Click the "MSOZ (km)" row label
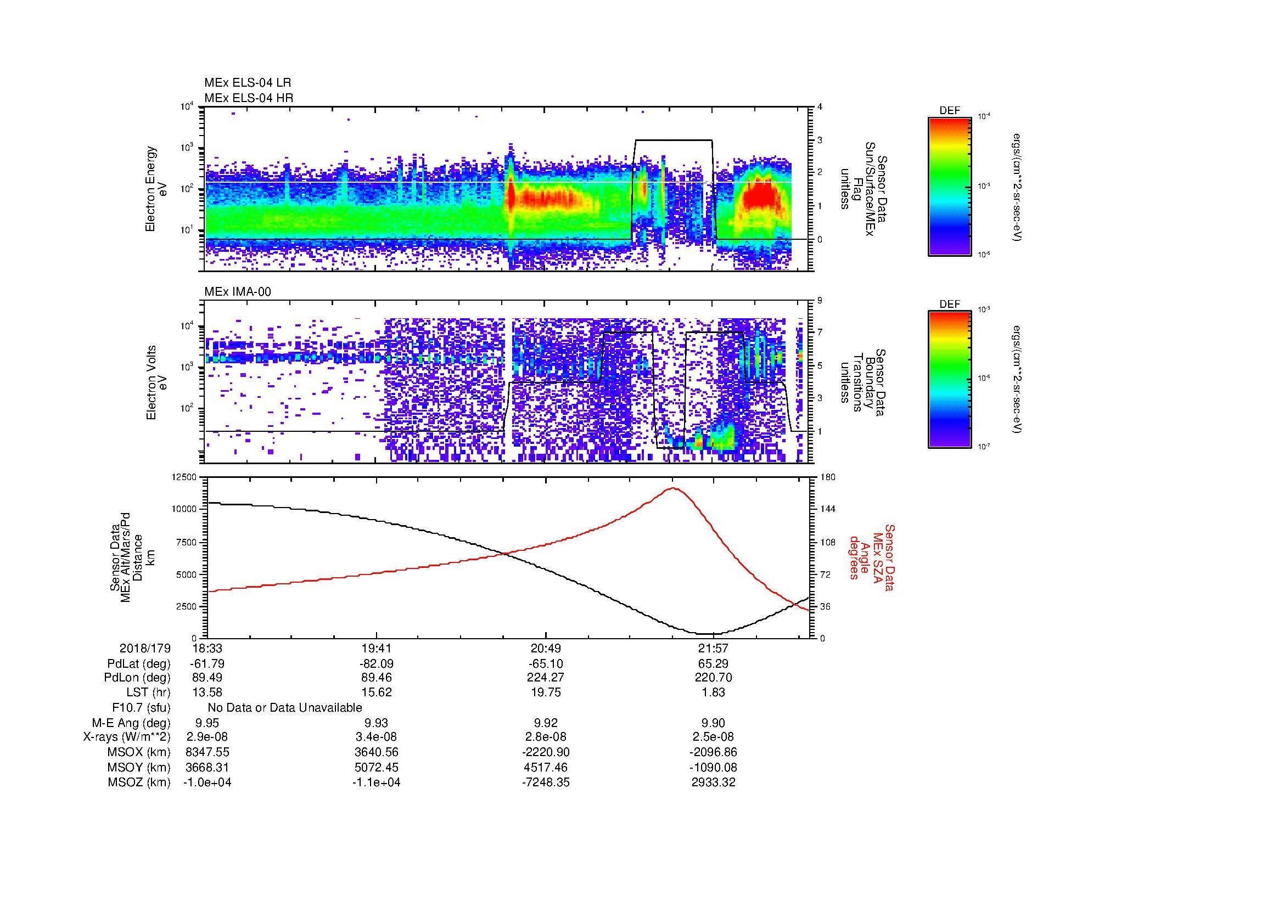The image size is (1284, 907). coord(139,782)
